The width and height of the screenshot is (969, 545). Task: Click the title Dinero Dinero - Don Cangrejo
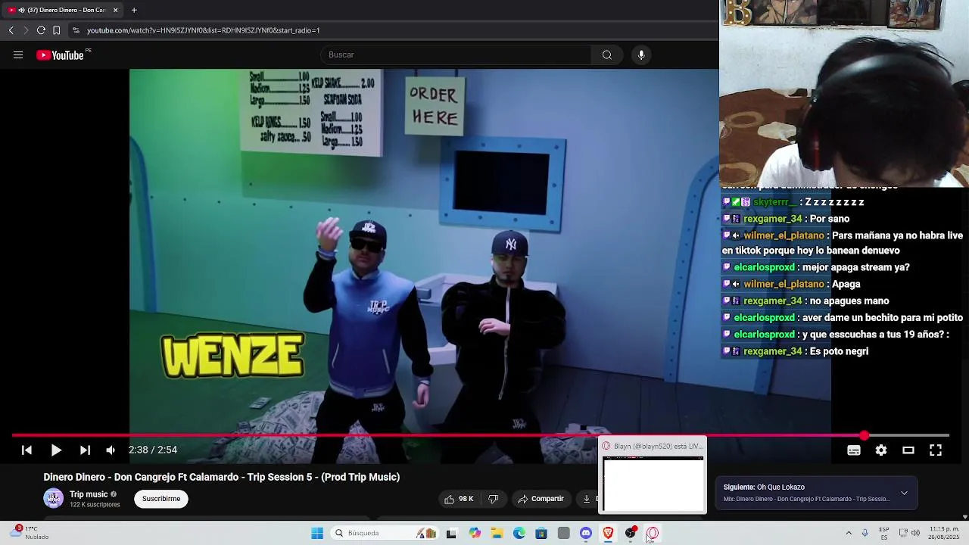(x=221, y=477)
